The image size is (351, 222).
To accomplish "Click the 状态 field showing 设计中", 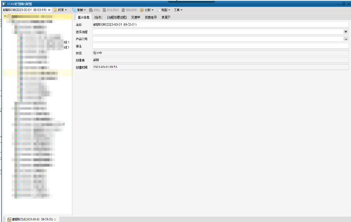I will pyautogui.click(x=220, y=53).
